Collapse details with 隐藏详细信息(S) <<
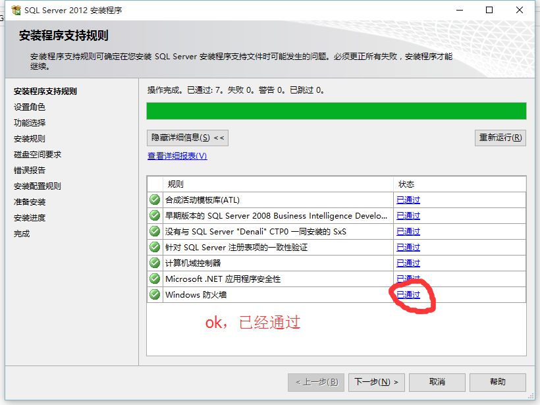Viewport: 540px width, 405px height. click(x=186, y=138)
